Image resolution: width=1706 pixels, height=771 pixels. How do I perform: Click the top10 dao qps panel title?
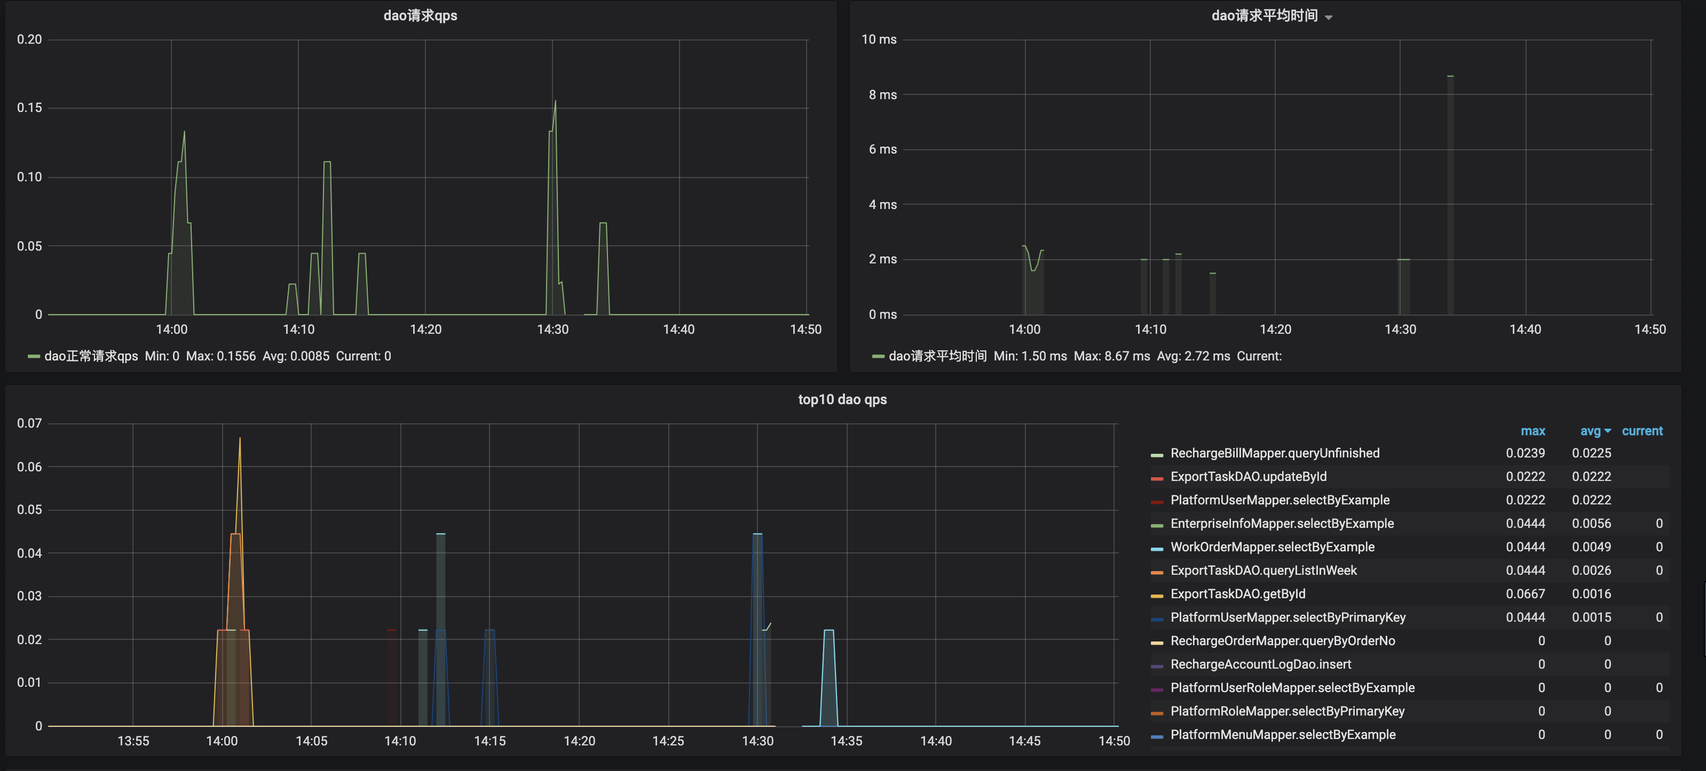(x=842, y=399)
